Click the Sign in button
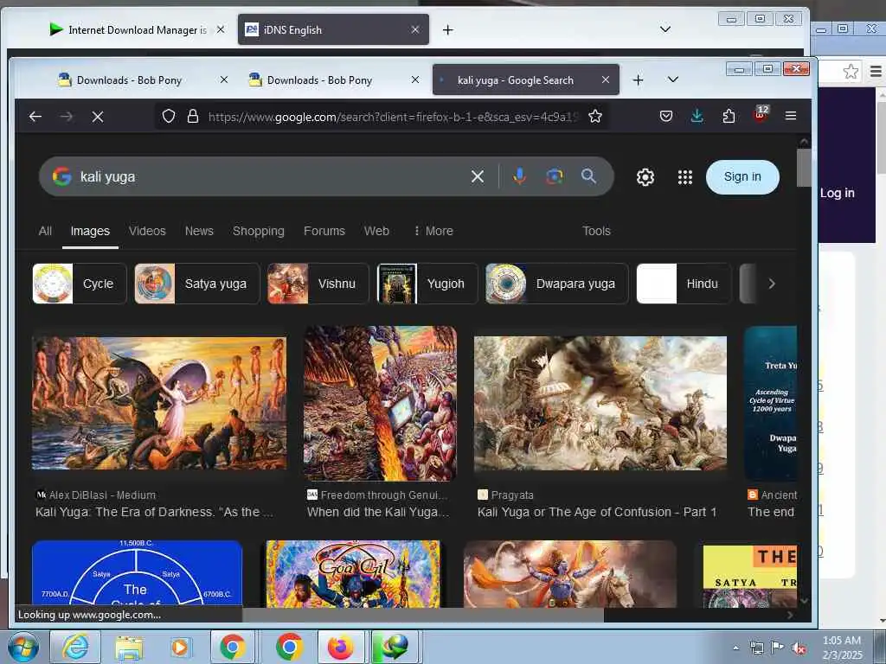Screen dimensions: 886x664 click(x=742, y=176)
